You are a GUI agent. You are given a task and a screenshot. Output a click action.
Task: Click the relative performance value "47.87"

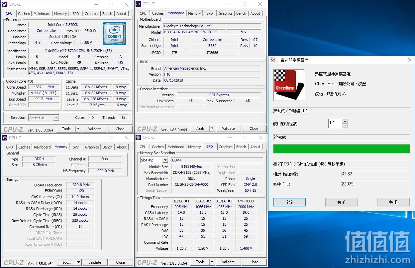pyautogui.click(x=375, y=174)
